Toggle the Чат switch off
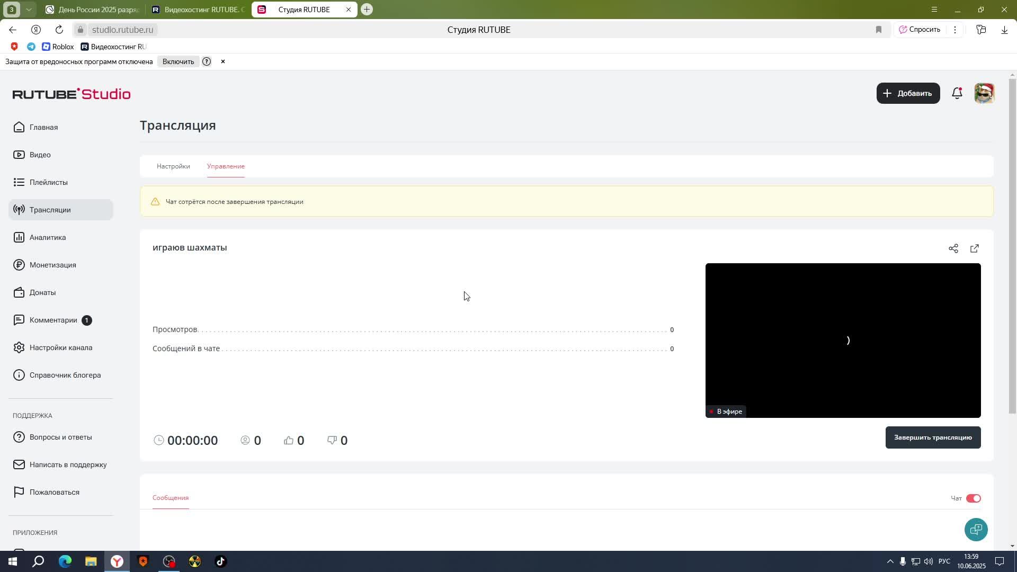 (x=974, y=498)
